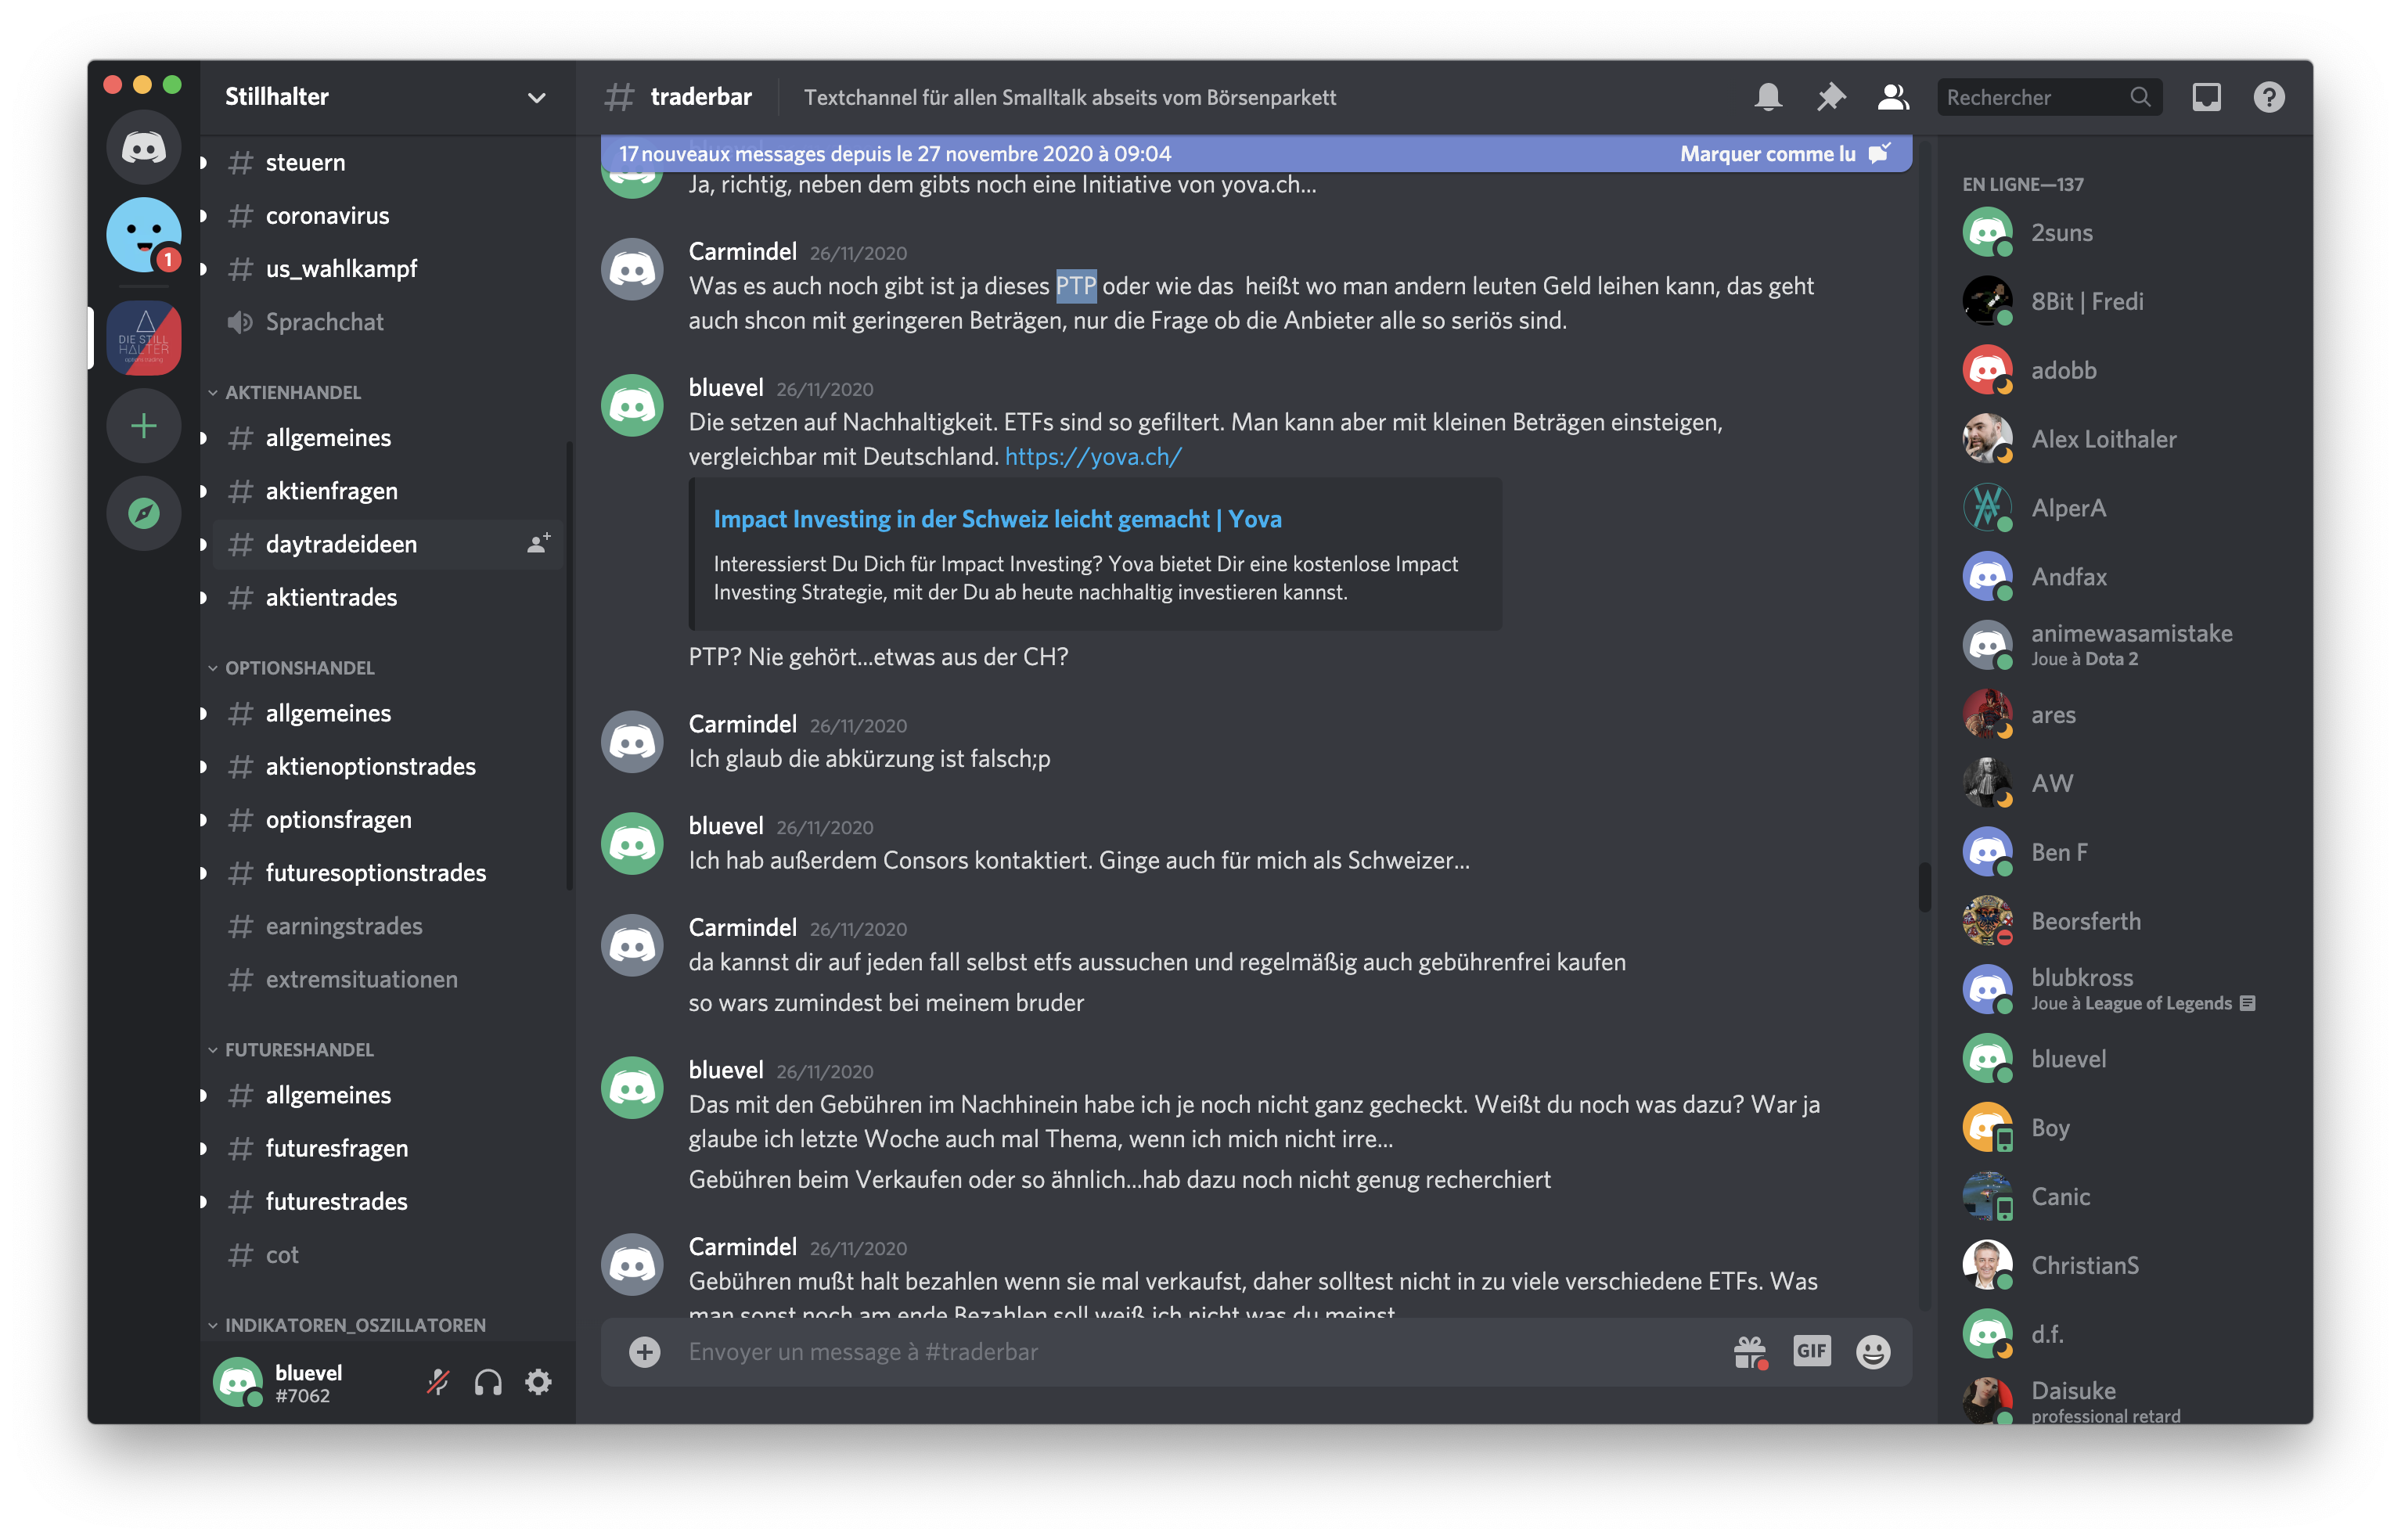Toggle the member list
The height and width of the screenshot is (1540, 2401).
1893,97
